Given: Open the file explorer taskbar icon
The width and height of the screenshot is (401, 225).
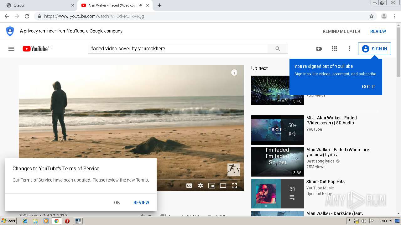Looking at the screenshot, I should (x=35, y=221).
